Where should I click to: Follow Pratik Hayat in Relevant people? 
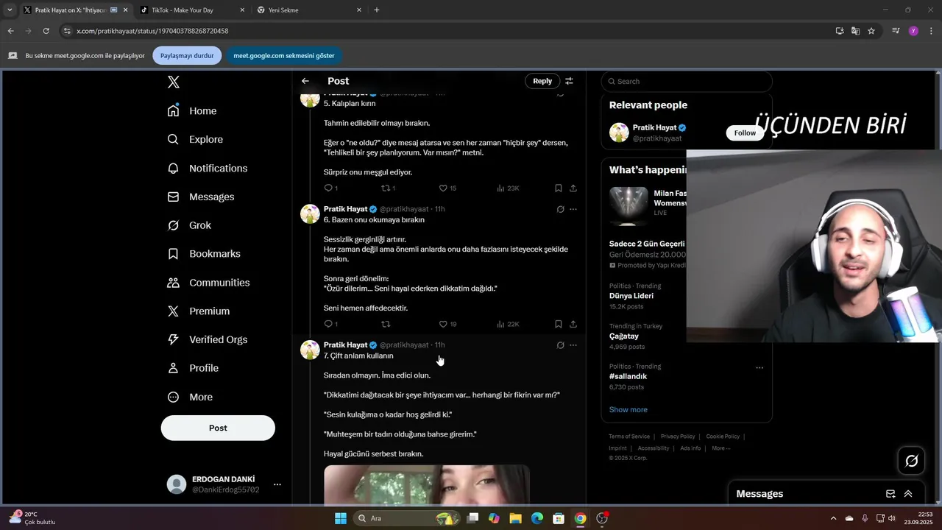pos(745,132)
